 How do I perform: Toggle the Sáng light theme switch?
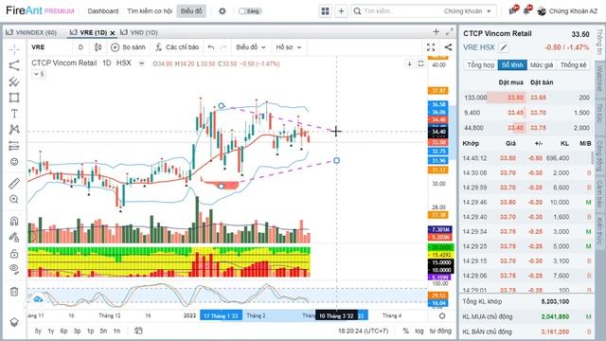250,10
